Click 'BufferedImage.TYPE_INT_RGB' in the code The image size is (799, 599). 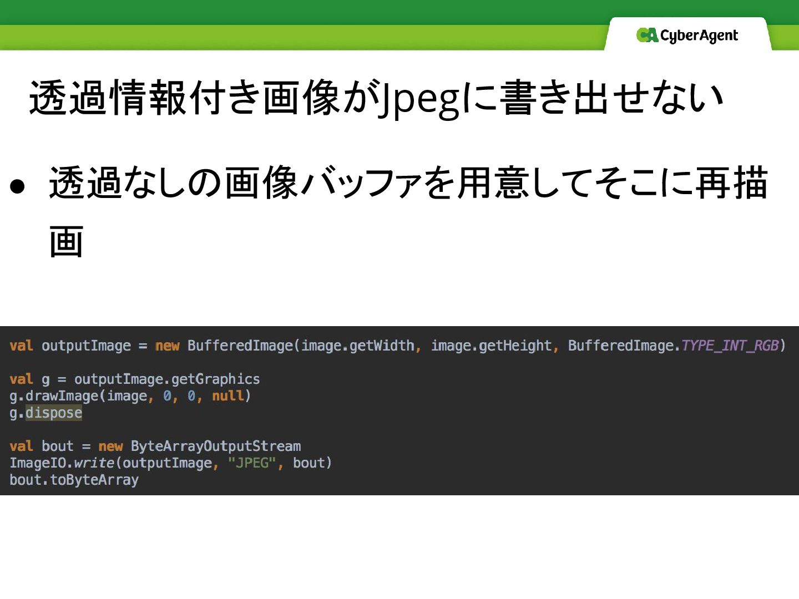tap(673, 346)
